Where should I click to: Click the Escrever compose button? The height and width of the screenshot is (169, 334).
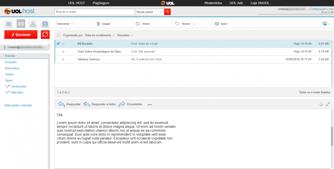coord(21,35)
